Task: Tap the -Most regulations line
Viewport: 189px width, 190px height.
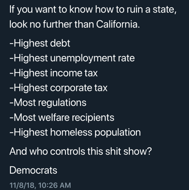Action: tap(48, 103)
